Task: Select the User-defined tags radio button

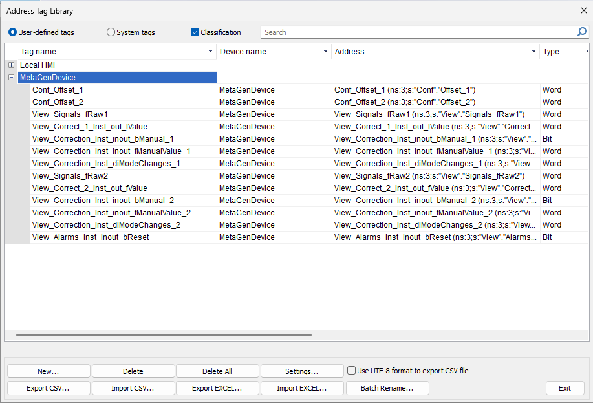Action: (12, 32)
